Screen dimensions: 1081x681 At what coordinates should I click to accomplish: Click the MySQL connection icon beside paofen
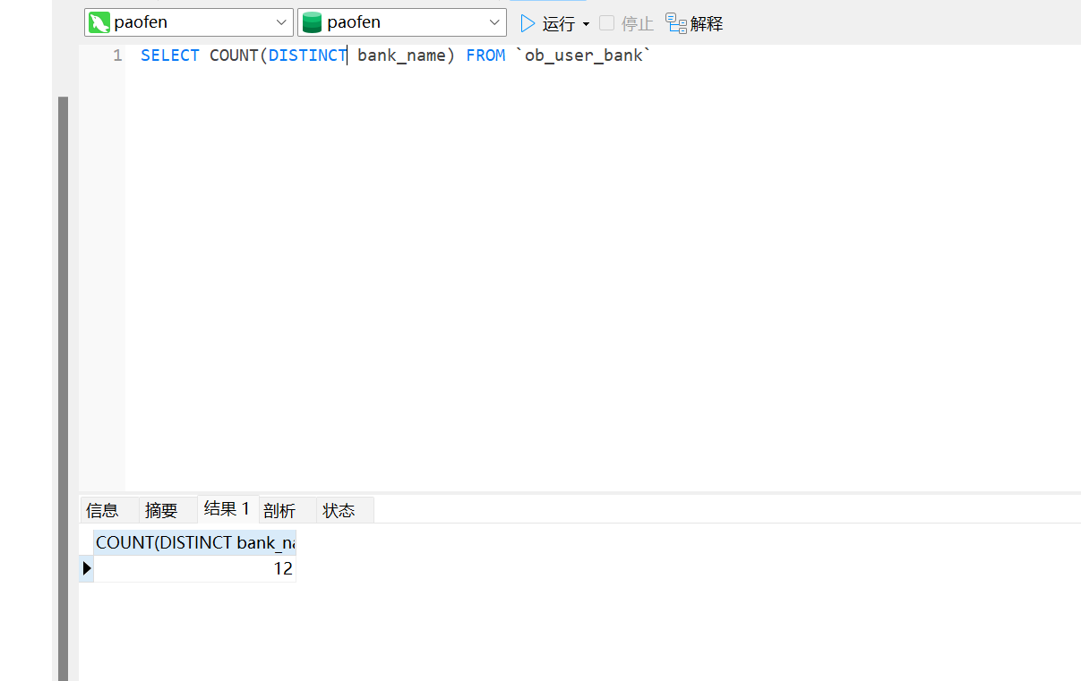99,23
